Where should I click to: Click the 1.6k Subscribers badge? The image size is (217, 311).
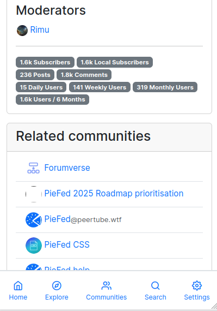[x=45, y=62]
